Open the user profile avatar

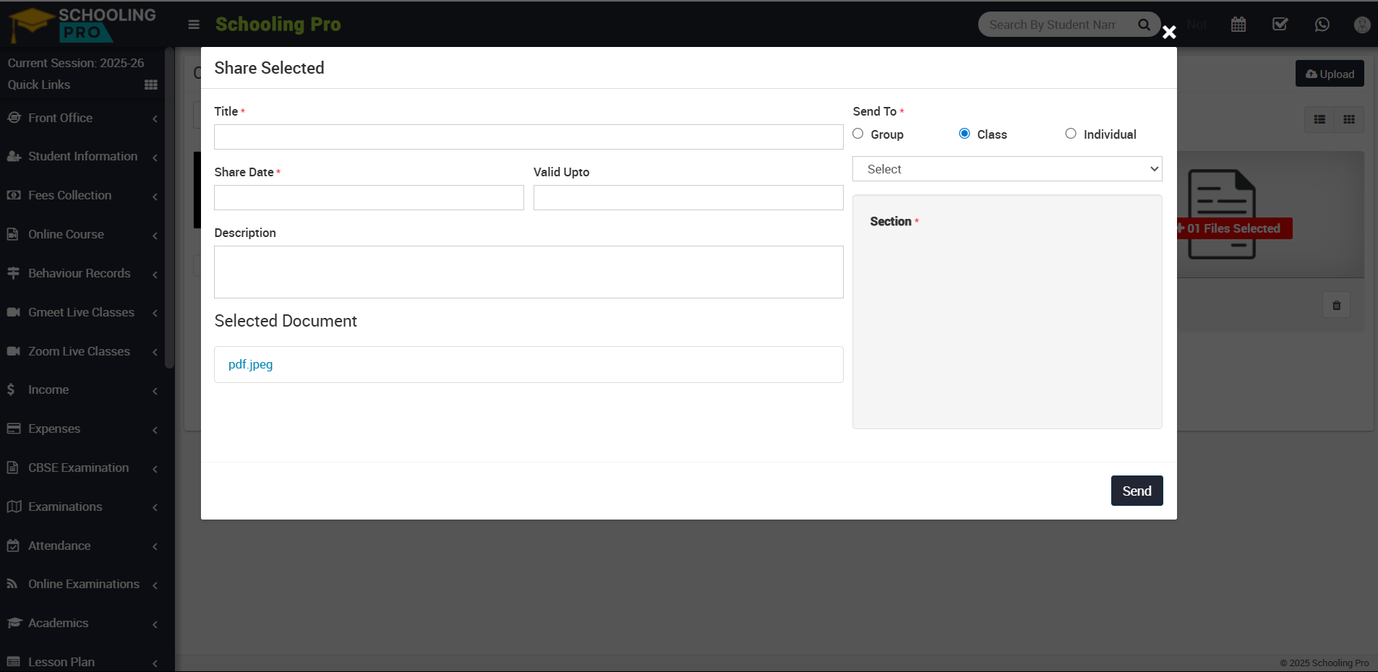(x=1362, y=25)
